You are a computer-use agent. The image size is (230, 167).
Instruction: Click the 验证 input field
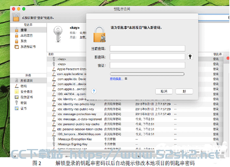click(x=147, y=65)
